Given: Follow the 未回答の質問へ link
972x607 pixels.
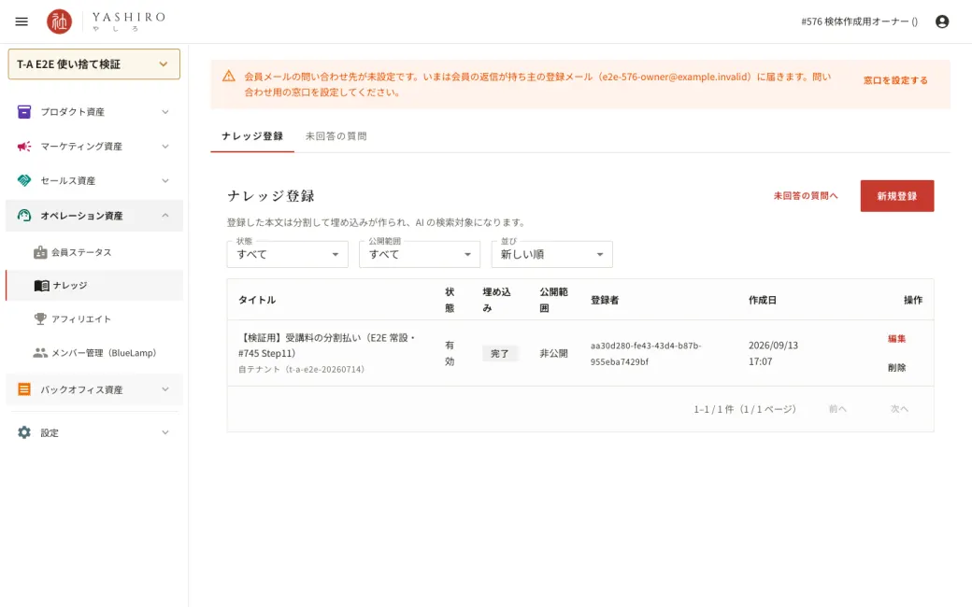Looking at the screenshot, I should (x=806, y=196).
